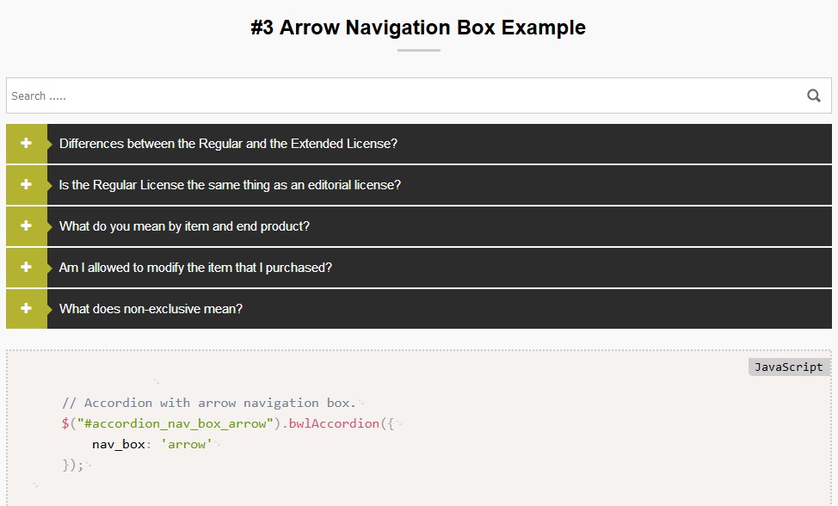Screen dimensions: 838x506
Task: Open the editorial license question title
Action: (x=230, y=185)
